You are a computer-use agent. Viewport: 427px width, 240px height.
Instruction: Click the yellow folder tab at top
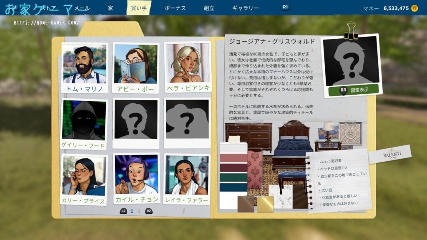click(111, 29)
